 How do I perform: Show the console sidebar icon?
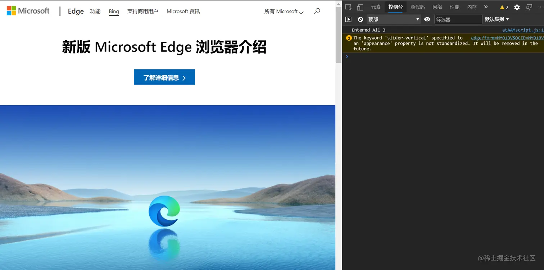[348, 19]
